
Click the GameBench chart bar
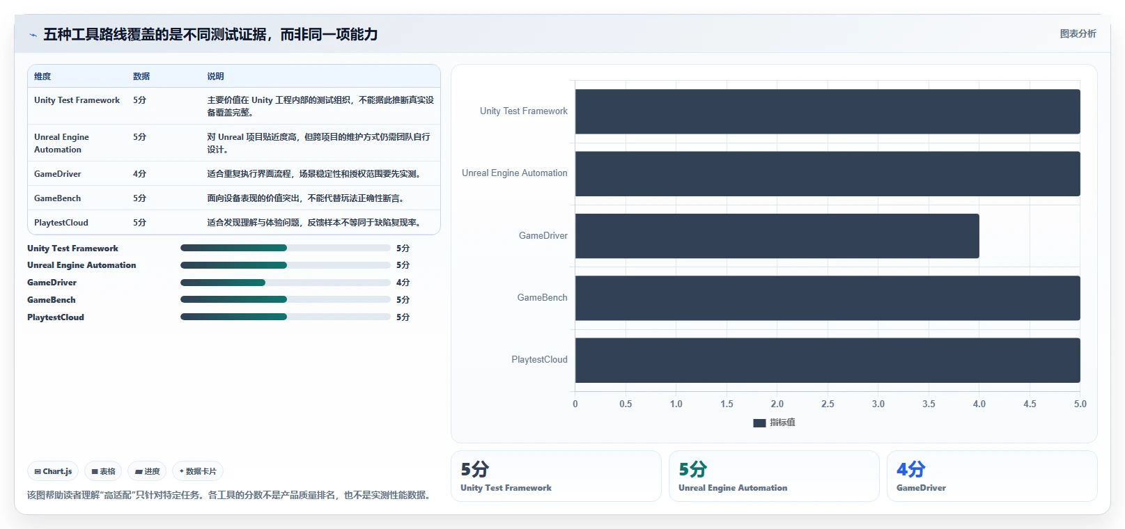828,298
